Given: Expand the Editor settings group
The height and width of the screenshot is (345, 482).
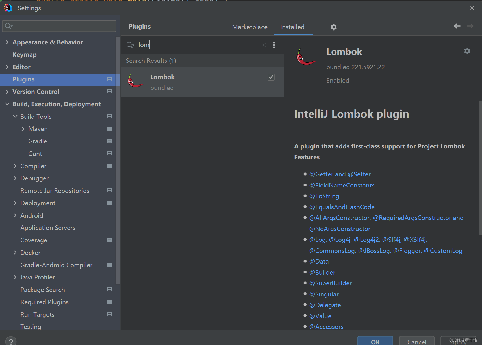Looking at the screenshot, I should pos(7,67).
